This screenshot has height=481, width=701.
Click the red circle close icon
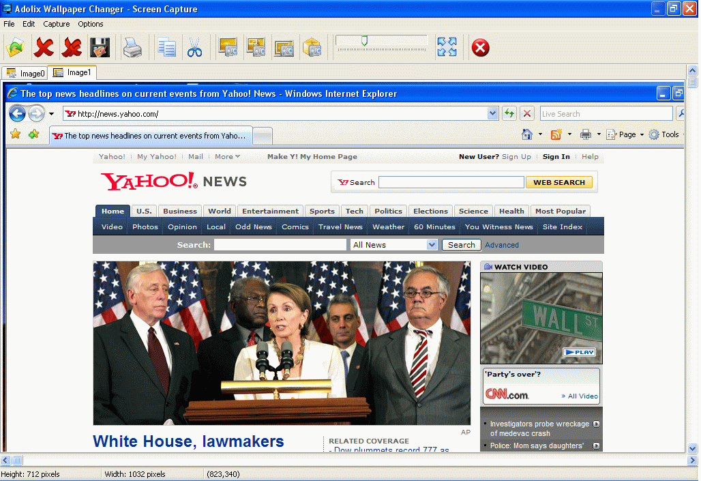coord(481,48)
